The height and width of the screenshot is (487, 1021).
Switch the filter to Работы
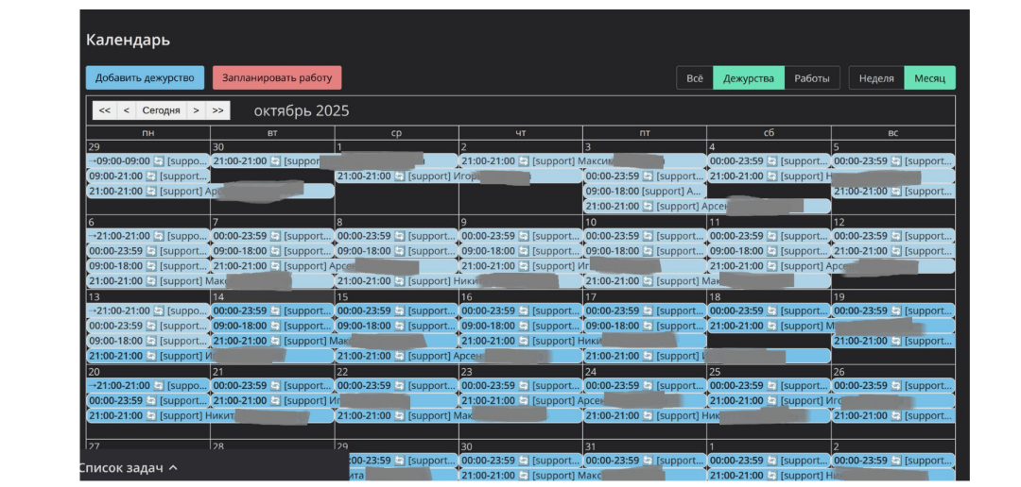812,78
